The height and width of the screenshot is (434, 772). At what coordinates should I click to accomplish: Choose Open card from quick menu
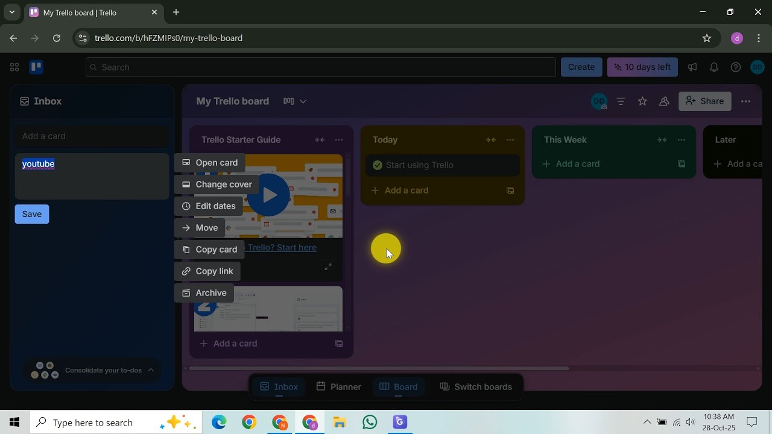(x=210, y=163)
